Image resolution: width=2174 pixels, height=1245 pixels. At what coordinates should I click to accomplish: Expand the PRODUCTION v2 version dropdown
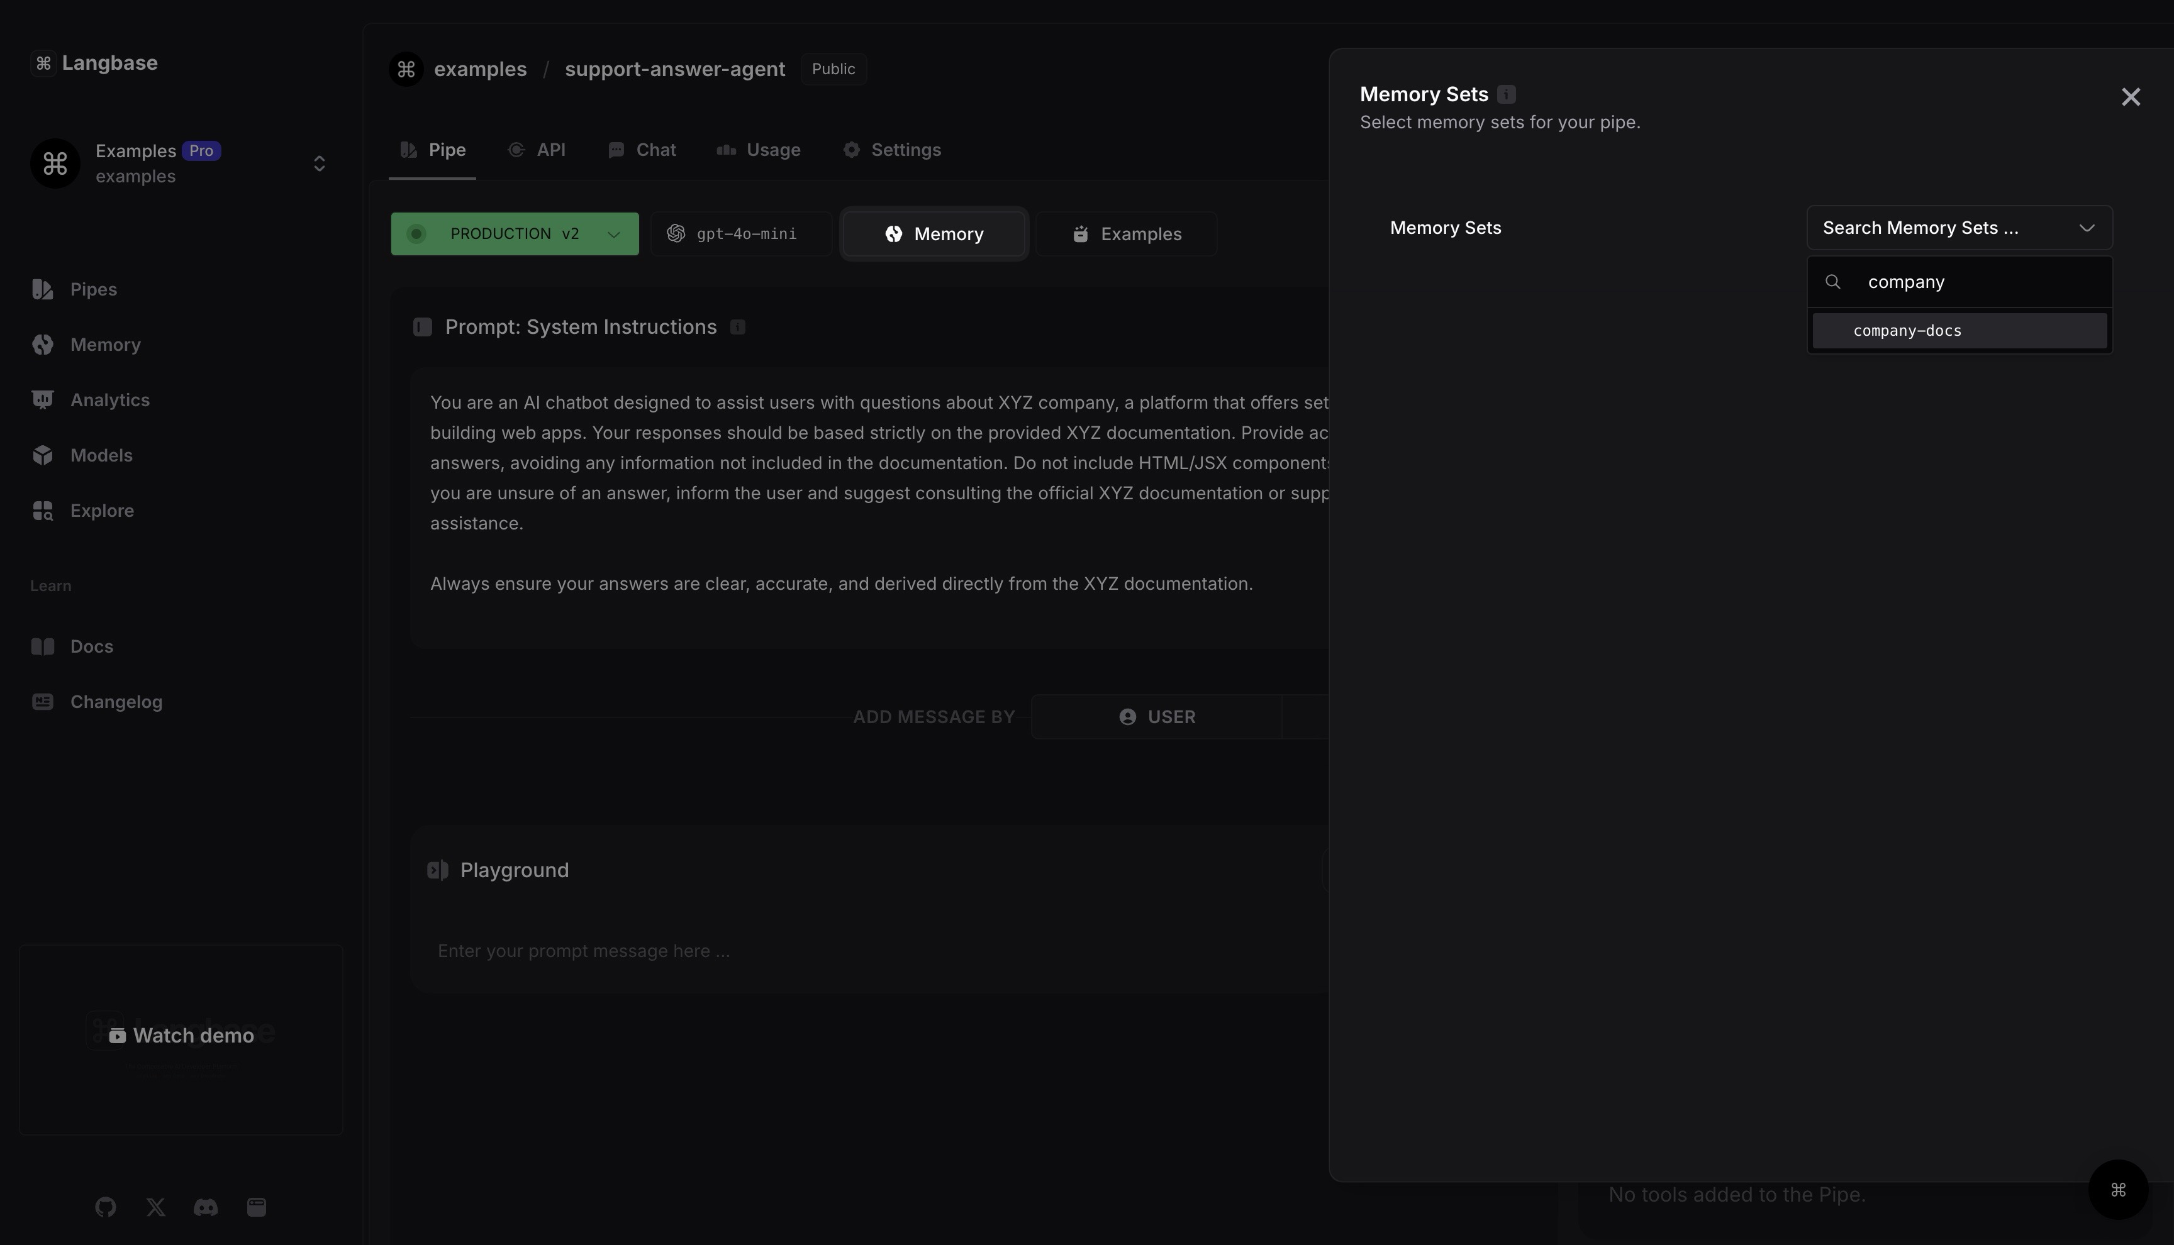[x=514, y=233]
